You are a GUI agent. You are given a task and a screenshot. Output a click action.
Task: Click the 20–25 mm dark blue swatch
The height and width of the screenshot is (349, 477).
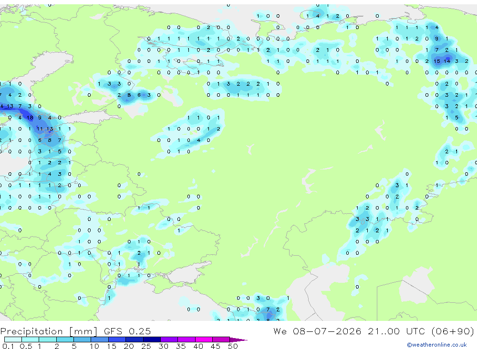(135, 339)
